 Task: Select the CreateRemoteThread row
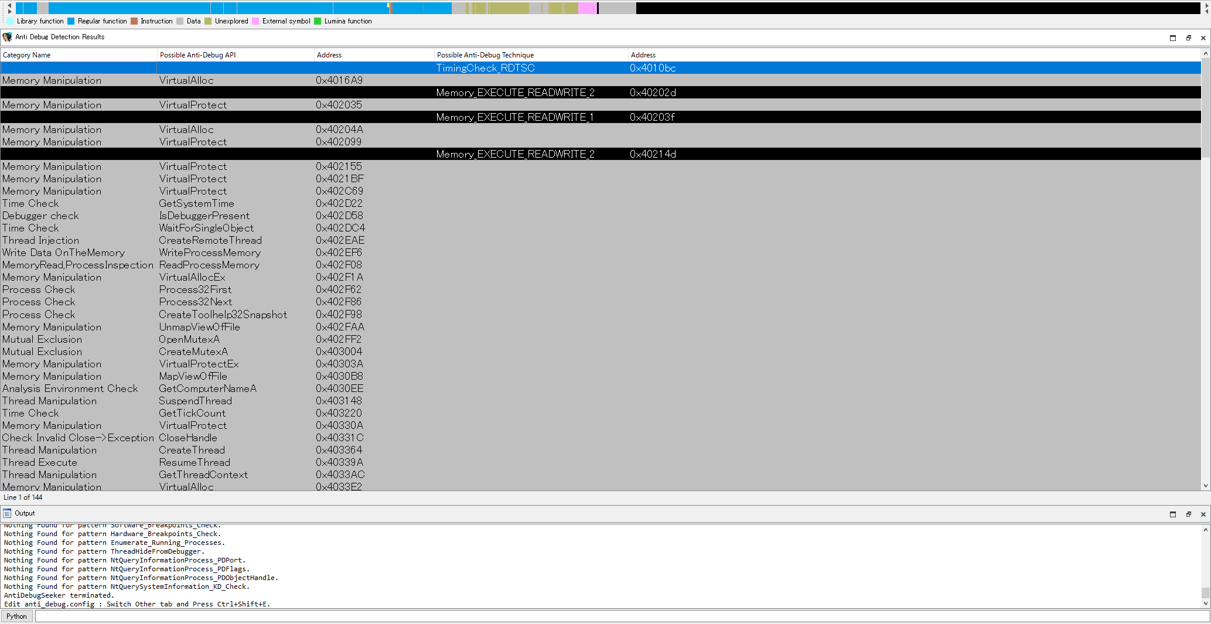point(601,240)
